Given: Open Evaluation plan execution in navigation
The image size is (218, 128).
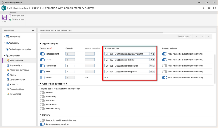Looking at the screenshot, I should pos(18,49).
